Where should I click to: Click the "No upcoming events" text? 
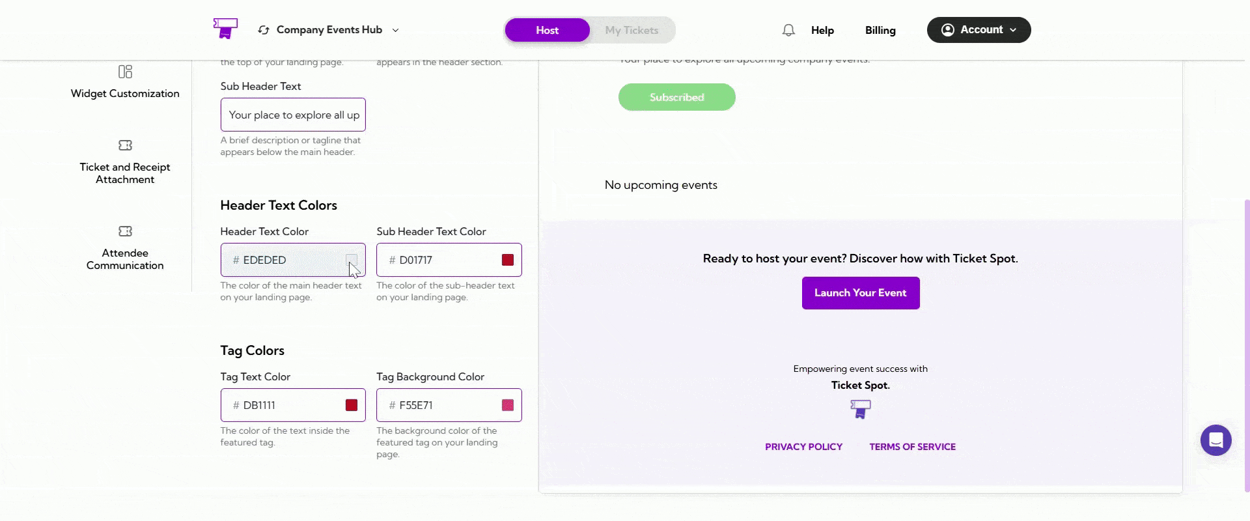661,185
